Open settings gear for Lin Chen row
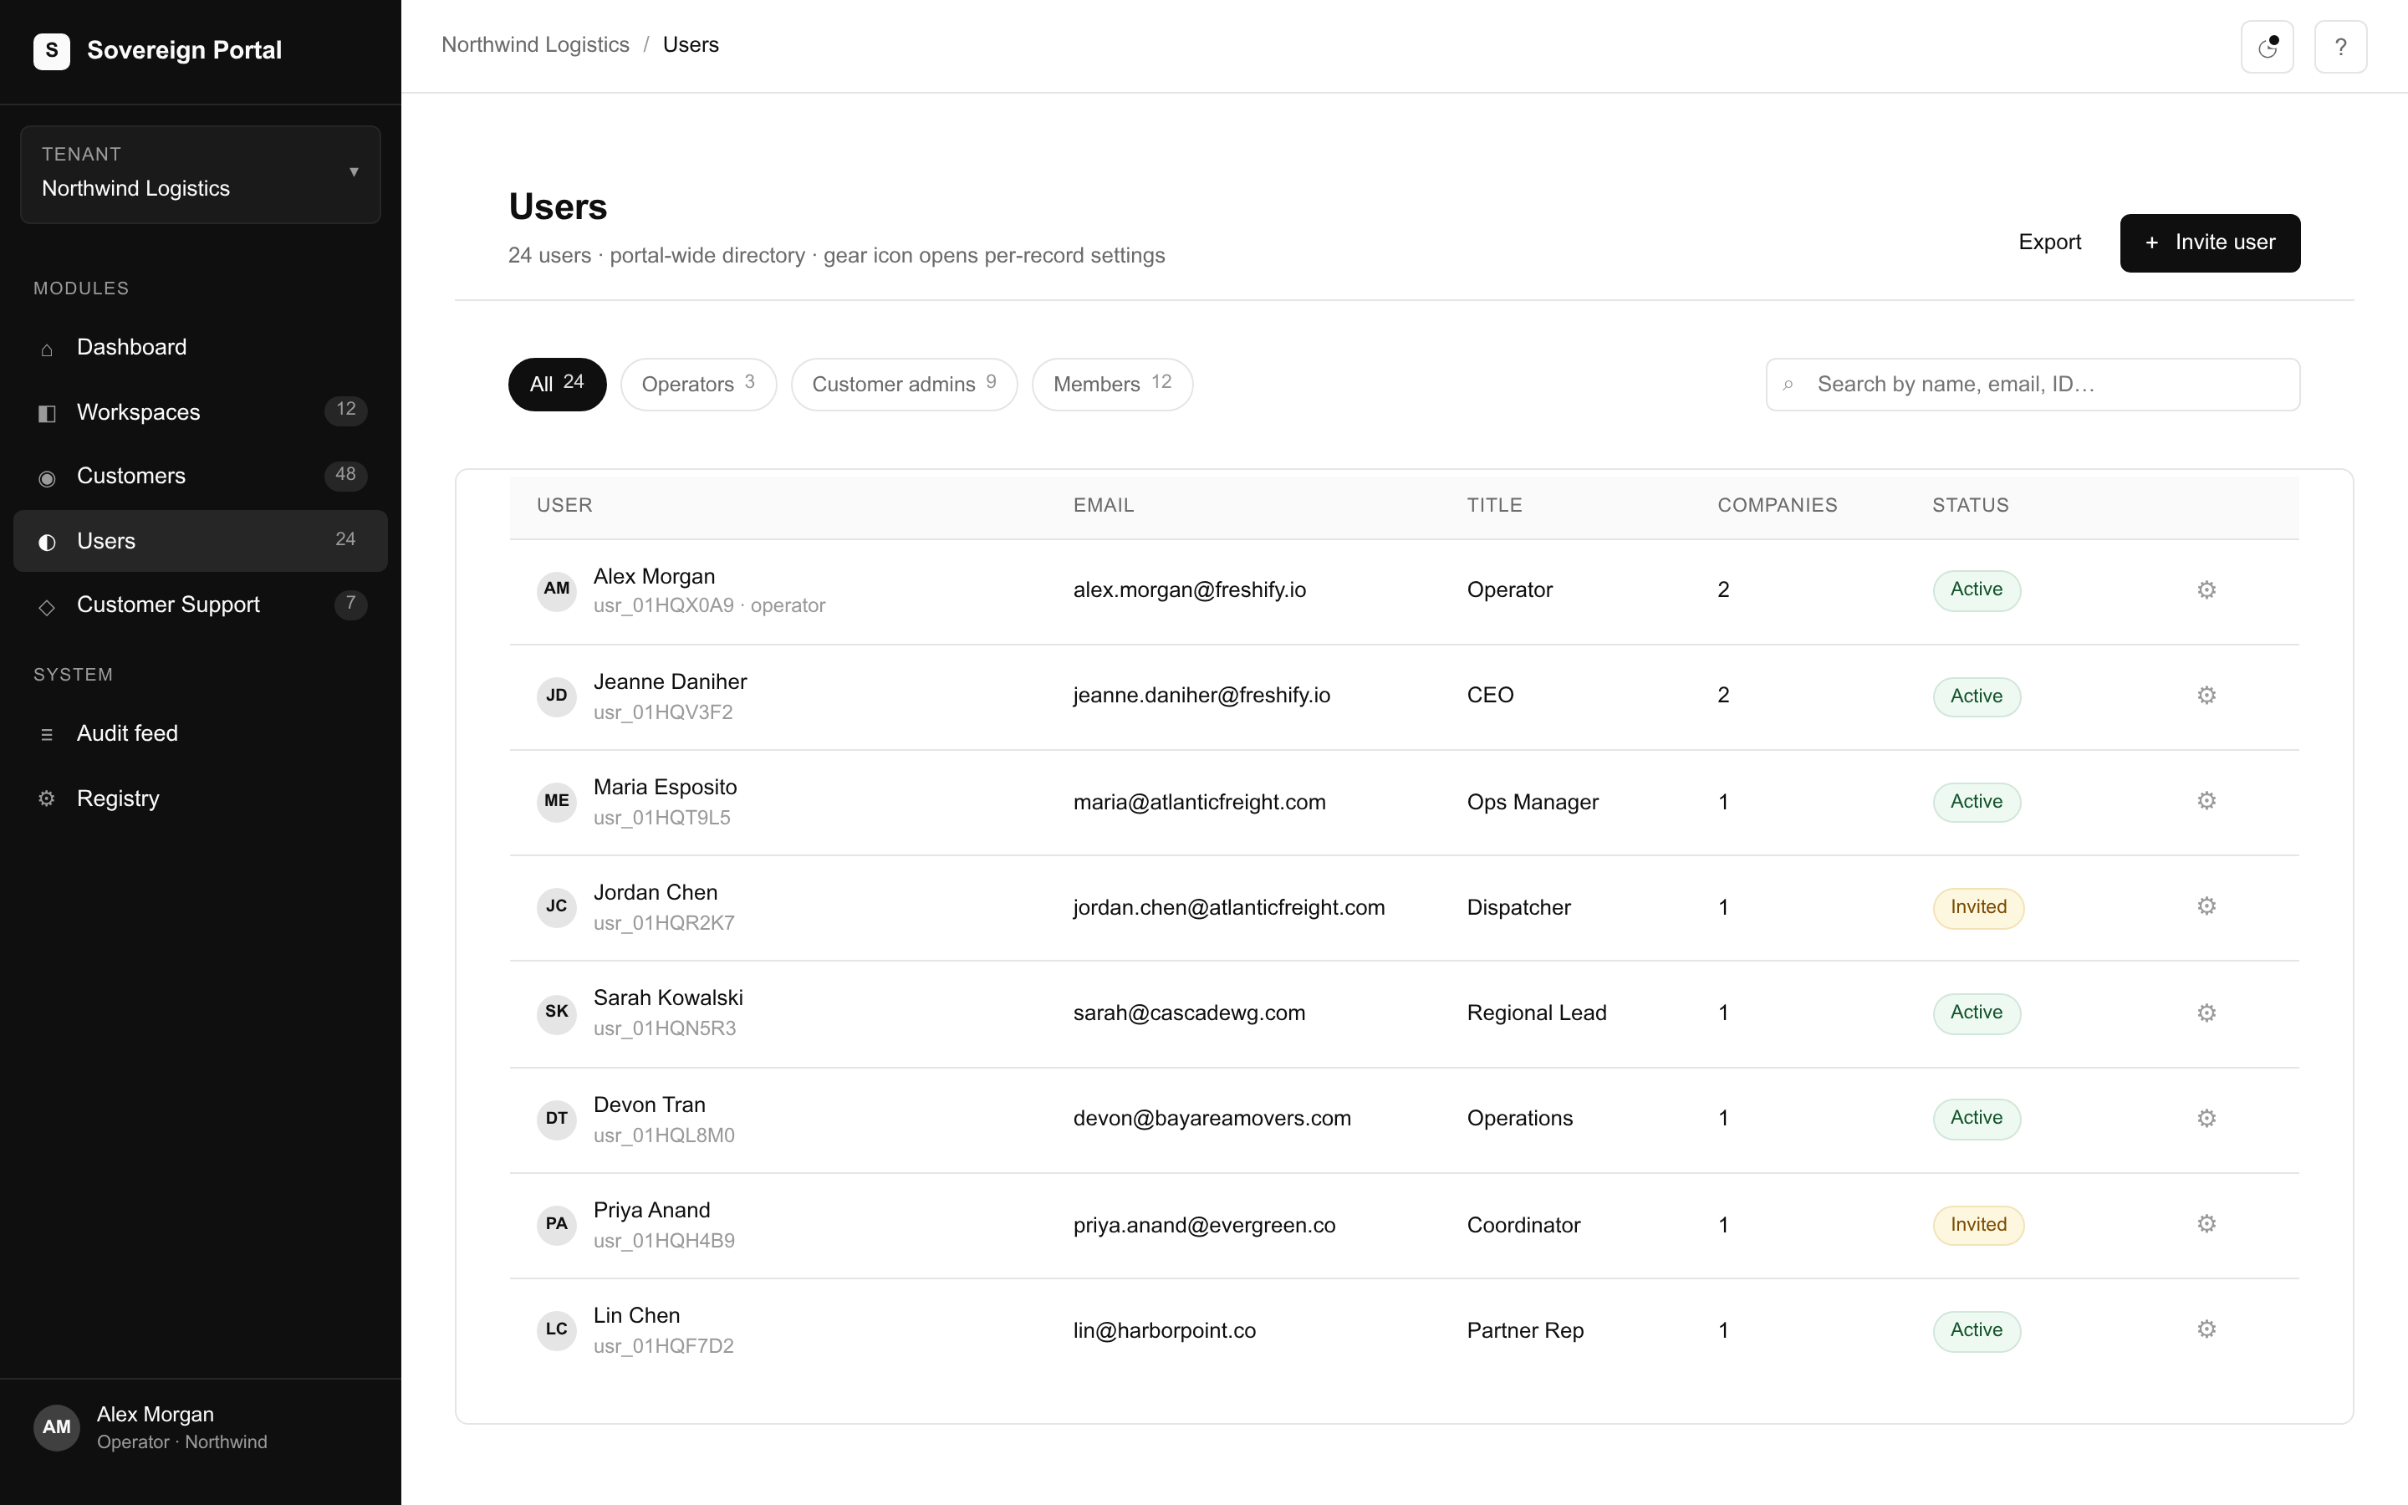 (x=2206, y=1329)
